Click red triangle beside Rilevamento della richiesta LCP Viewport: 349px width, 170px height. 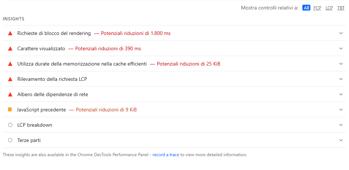[x=10, y=79]
